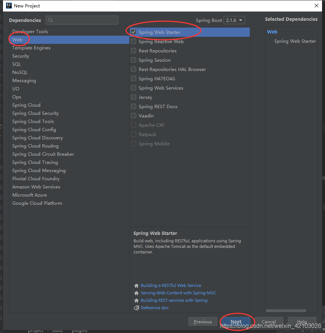
Task: Choose Spring Cloud Routing category
Action: point(69,146)
